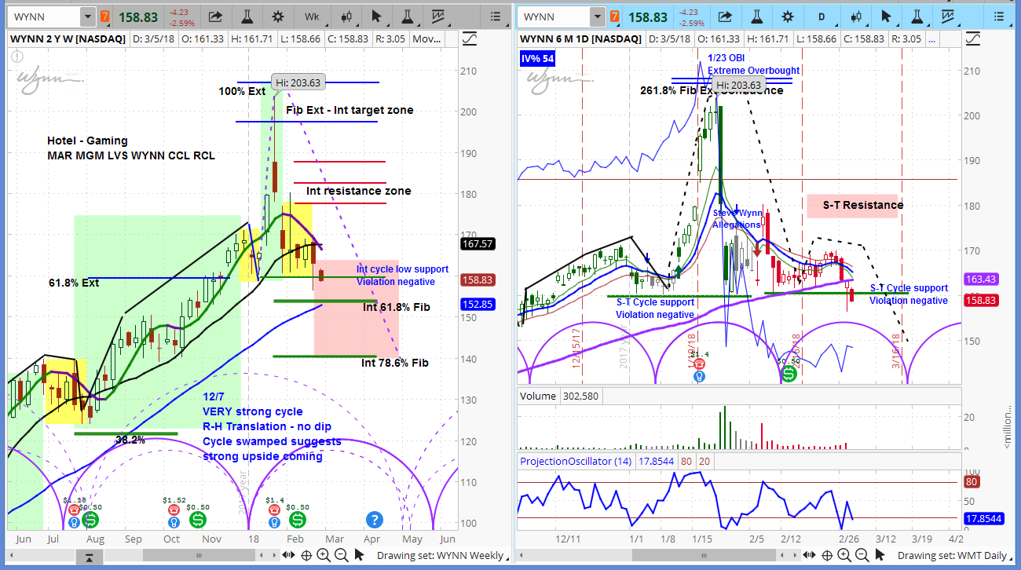Click WYNN symbol field on left chart
Viewport: 1021px width, 570px height.
(x=44, y=16)
